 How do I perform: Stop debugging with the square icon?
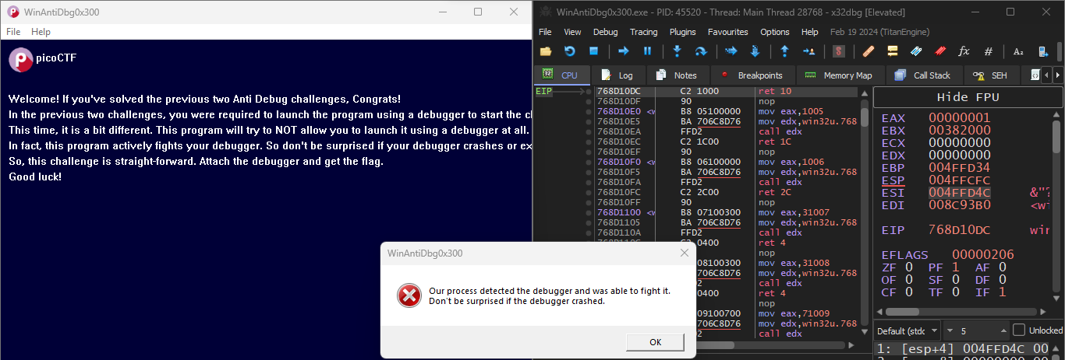click(593, 51)
